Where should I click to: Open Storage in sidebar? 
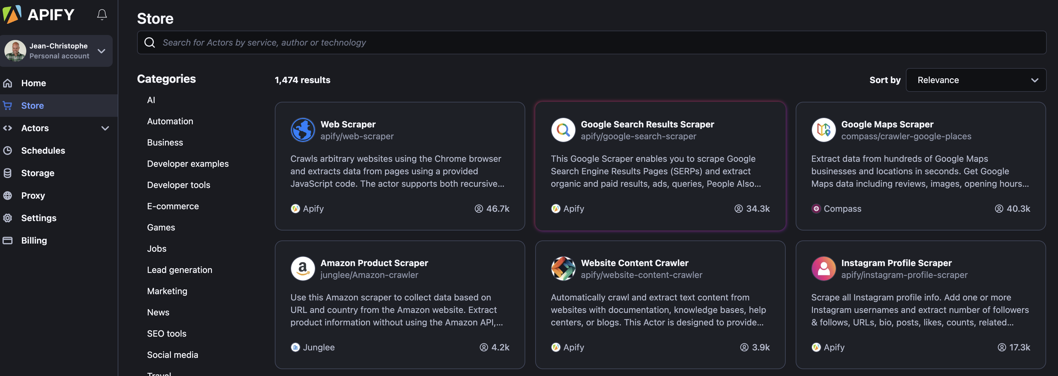click(x=37, y=173)
